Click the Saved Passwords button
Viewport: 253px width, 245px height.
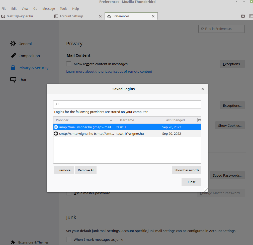(227, 175)
